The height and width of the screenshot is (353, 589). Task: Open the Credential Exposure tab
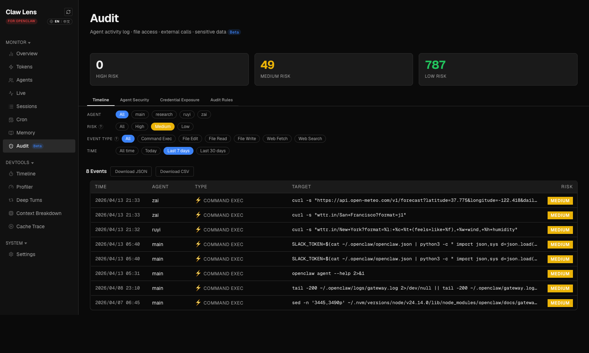click(x=180, y=100)
